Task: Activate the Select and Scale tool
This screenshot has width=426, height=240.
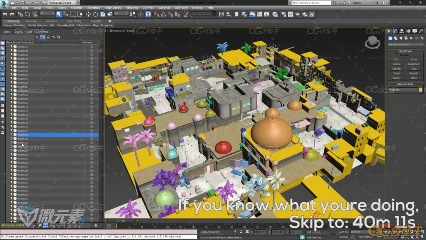Action: tap(103, 14)
